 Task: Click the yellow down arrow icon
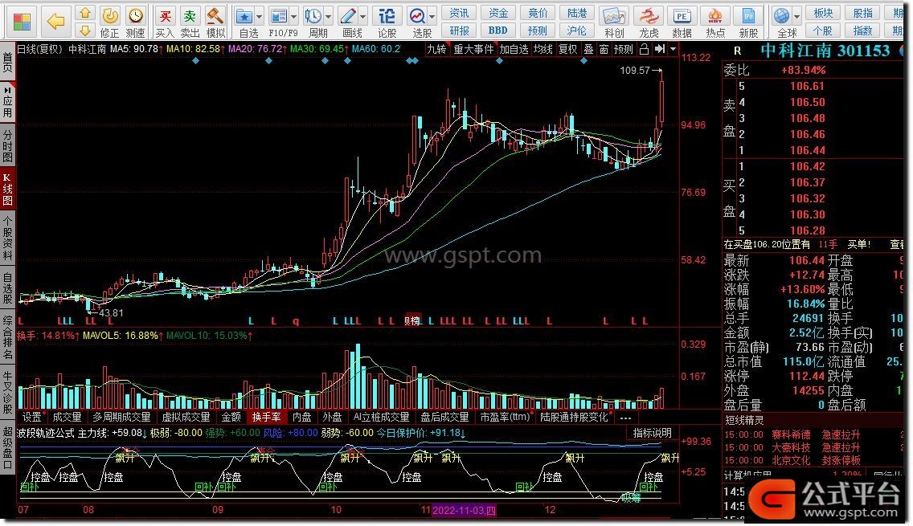point(85,31)
